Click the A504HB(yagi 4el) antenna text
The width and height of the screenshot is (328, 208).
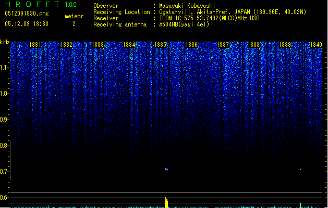(184, 24)
